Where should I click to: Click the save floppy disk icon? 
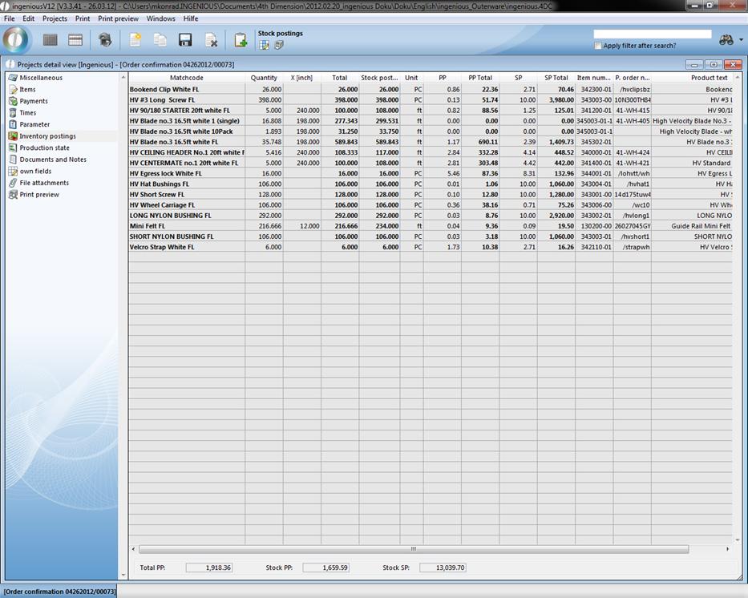[185, 40]
